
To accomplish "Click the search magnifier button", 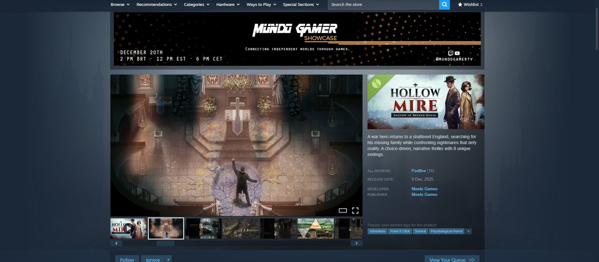I will (444, 4).
